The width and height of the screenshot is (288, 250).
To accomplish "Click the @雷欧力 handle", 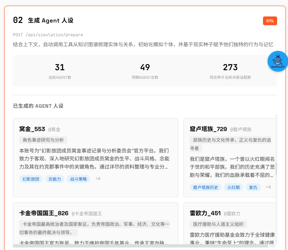I will point(232,214).
